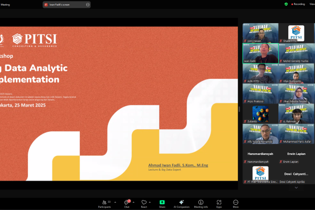Viewport: 315px width, 210px height.
Task: Click muted mic icon beside Erwin Lapian label
Action: (x=281, y=162)
